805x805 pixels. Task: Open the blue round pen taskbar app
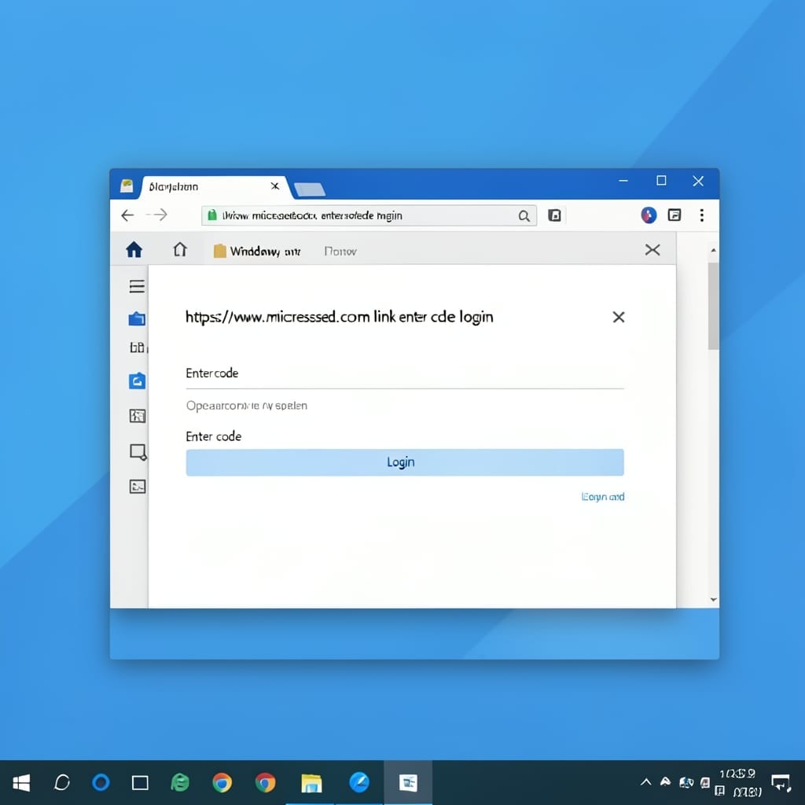[358, 782]
